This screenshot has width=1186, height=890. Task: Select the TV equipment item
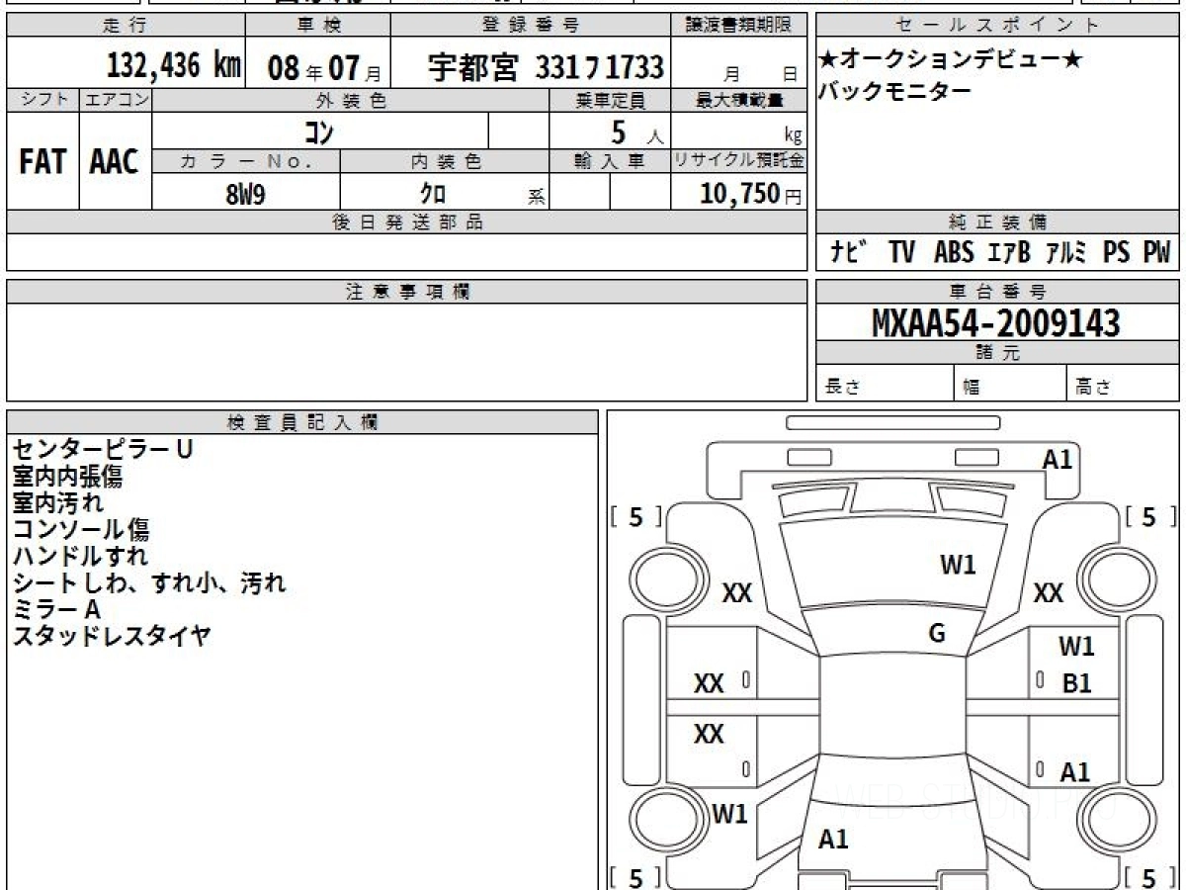[x=900, y=253]
